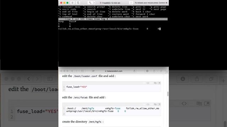Click the /mnt/hgfs inline code in the directory step
The height and width of the screenshot is (127, 227).
coord(95,122)
